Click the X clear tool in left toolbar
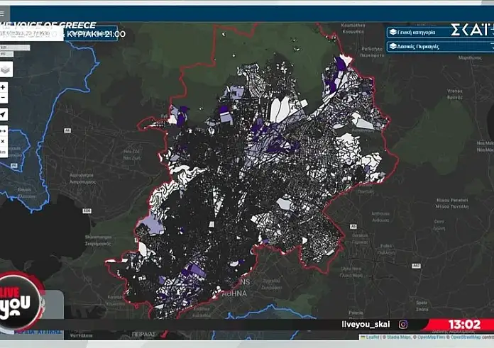Image resolution: width=494 pixels, height=348 pixels. (4, 141)
